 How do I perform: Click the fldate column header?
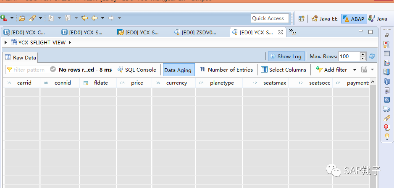coord(98,83)
